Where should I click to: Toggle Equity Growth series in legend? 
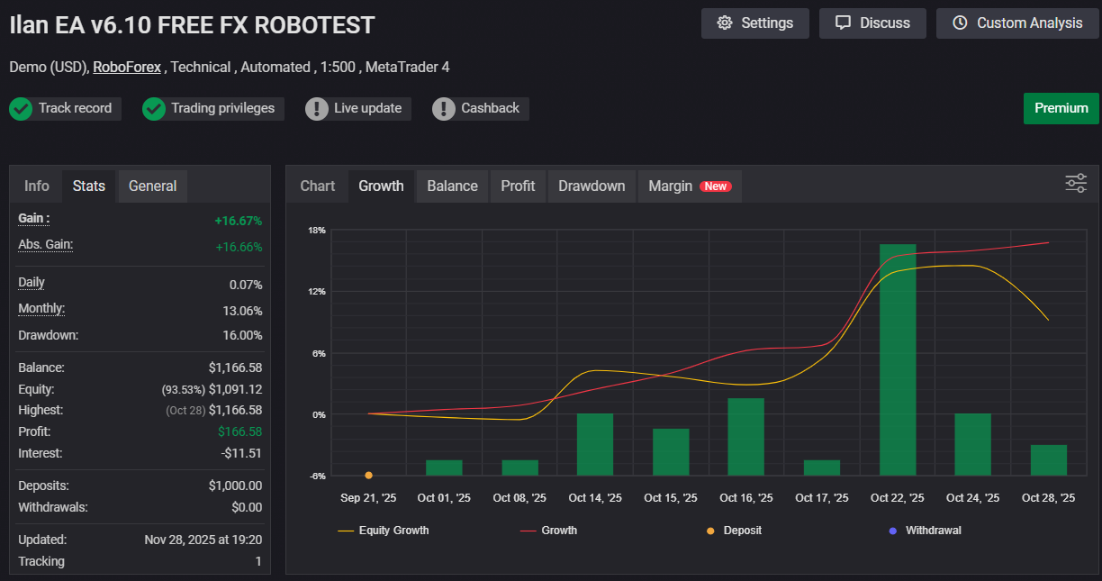384,531
